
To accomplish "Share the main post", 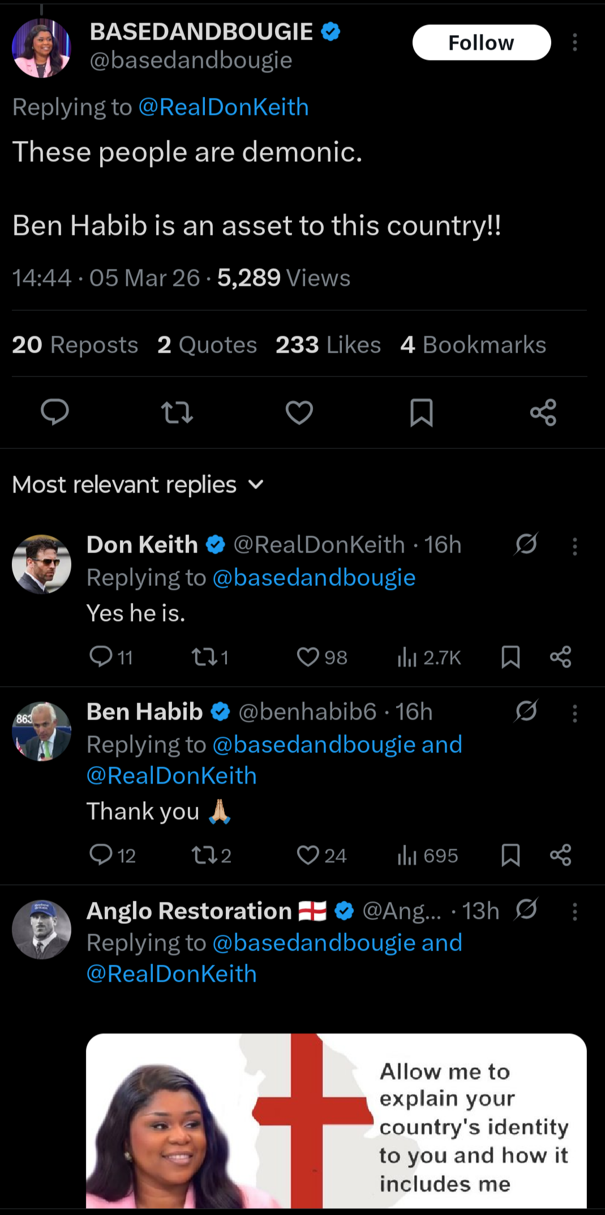I will coord(543,412).
